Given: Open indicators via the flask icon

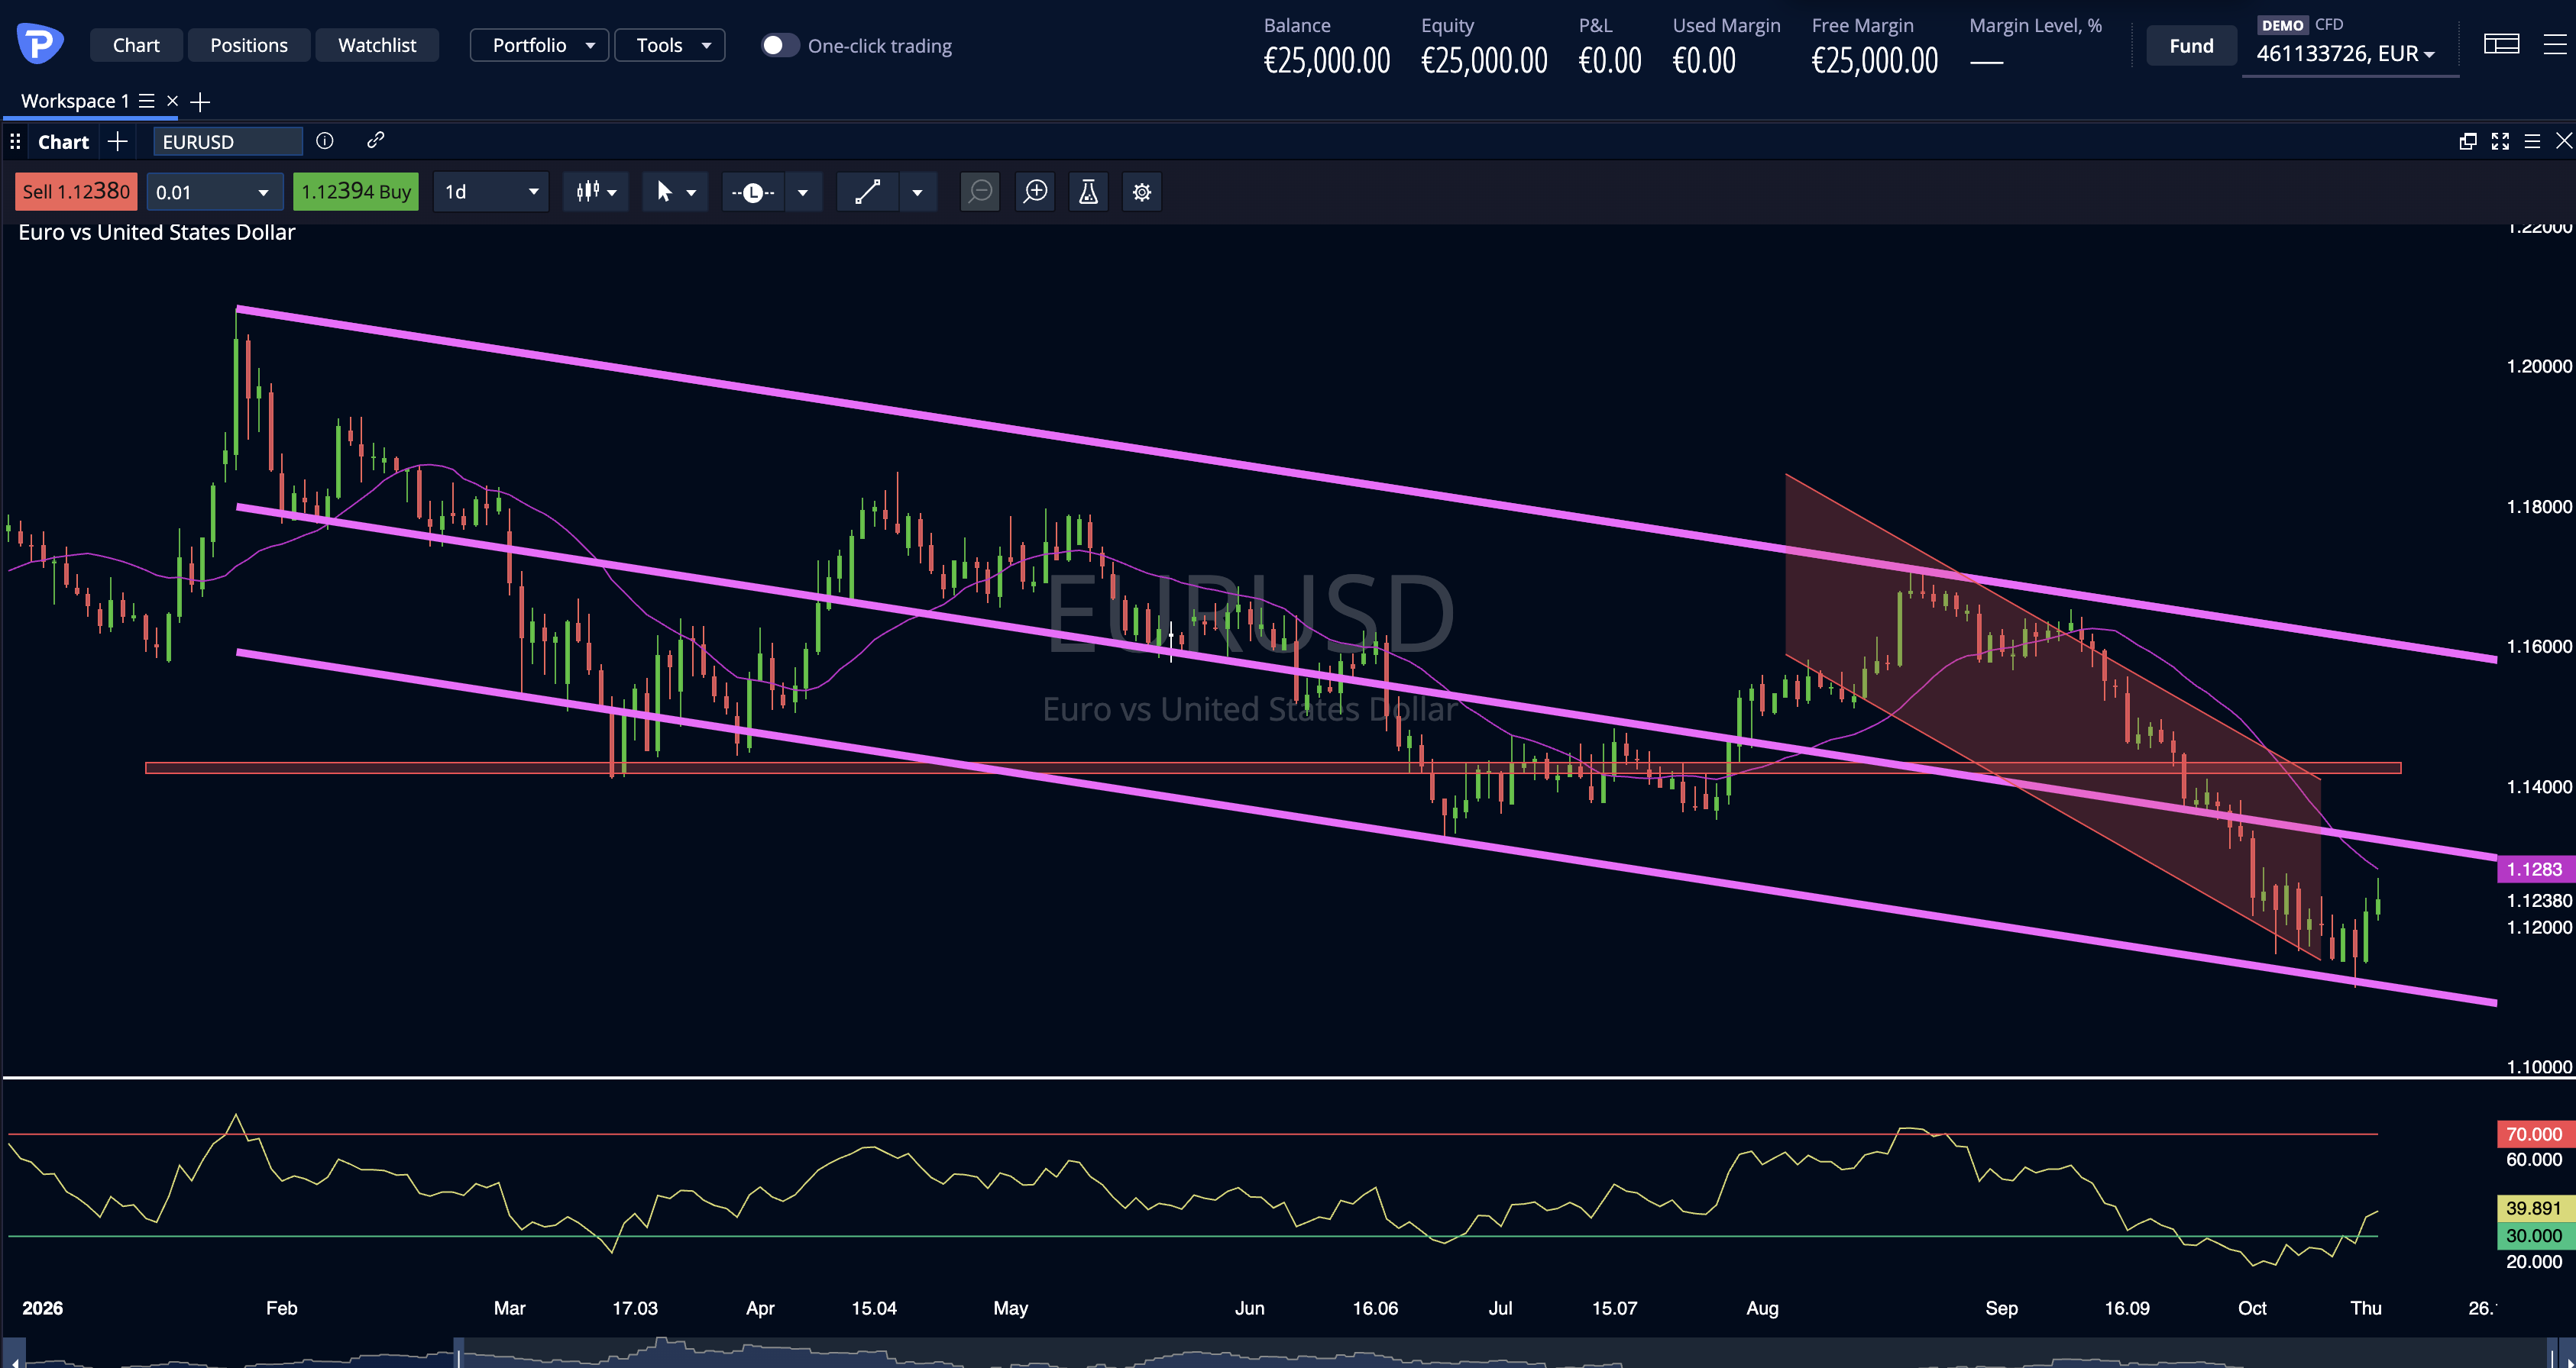Looking at the screenshot, I should tap(1089, 192).
